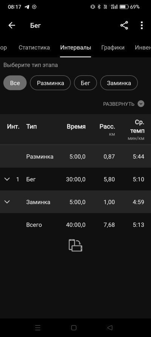The width and height of the screenshot is (151, 337).
Task: Switch to the Графики tab
Action: [x=113, y=47]
